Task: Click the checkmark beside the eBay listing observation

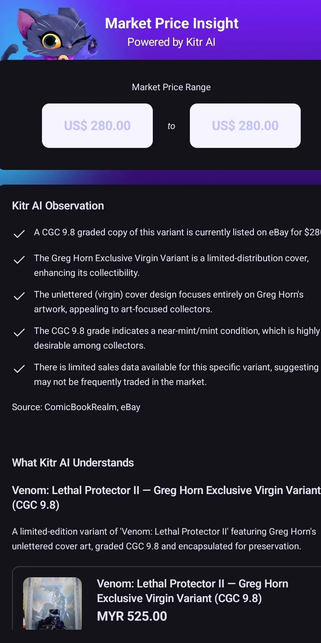Action: [19, 234]
